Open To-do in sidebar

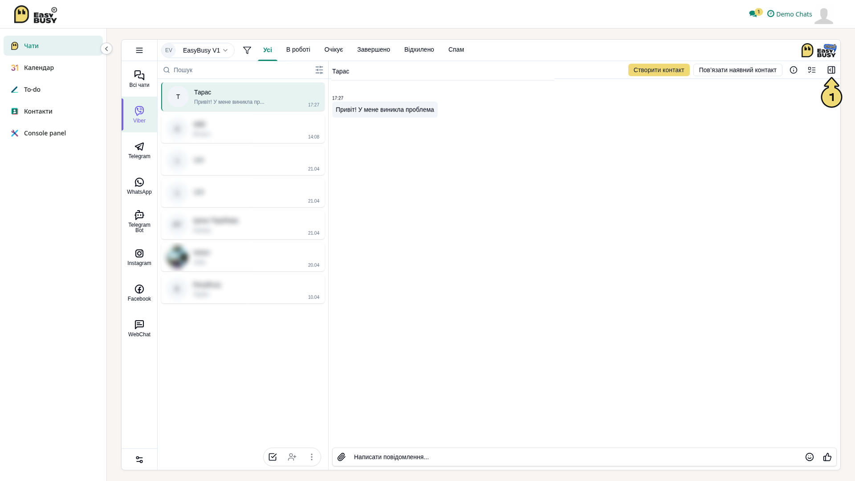click(53, 90)
